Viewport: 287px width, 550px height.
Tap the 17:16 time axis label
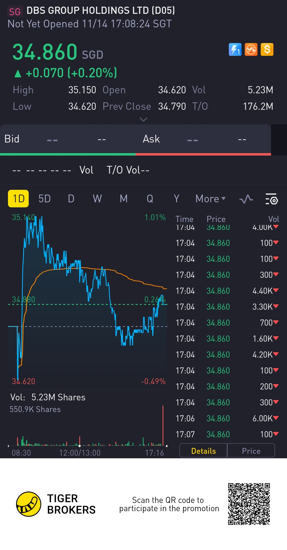pos(154,453)
